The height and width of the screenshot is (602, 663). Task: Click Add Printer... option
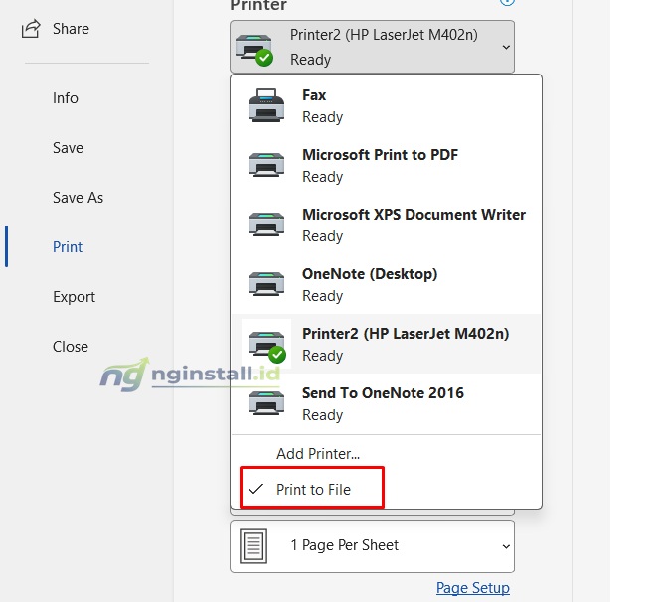pos(318,454)
